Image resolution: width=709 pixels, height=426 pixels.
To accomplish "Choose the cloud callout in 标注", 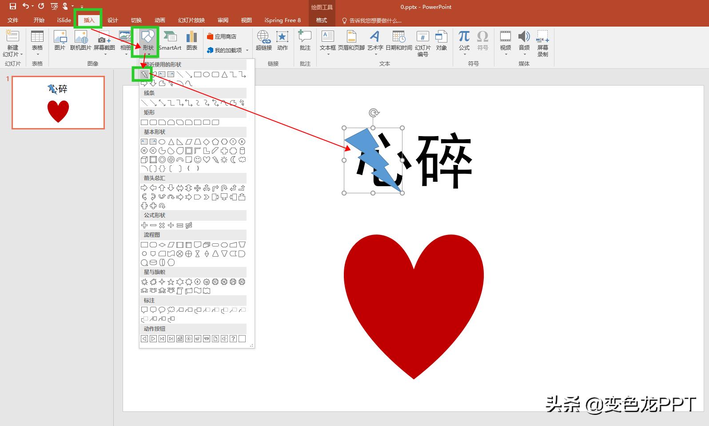I will [x=171, y=310].
